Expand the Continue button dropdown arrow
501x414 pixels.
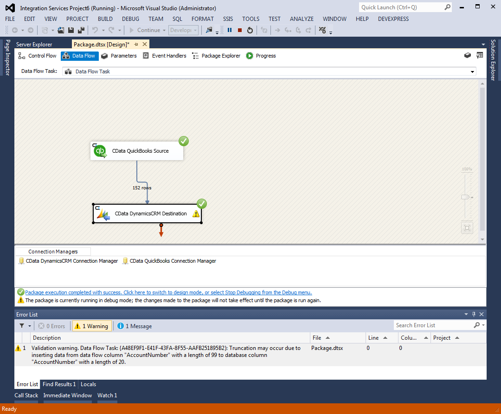pyautogui.click(x=164, y=30)
